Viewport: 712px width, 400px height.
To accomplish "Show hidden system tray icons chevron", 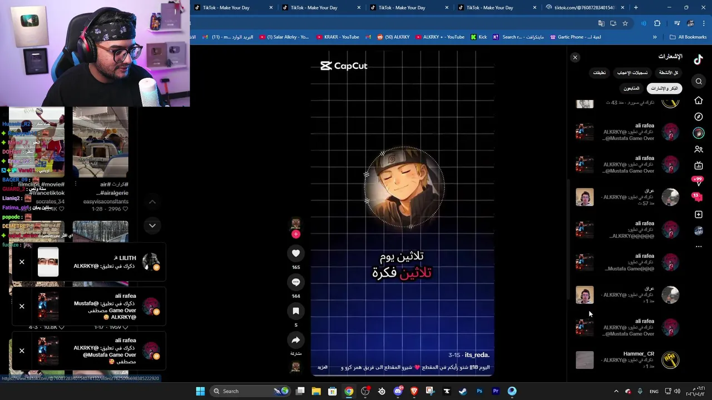I will (x=616, y=391).
